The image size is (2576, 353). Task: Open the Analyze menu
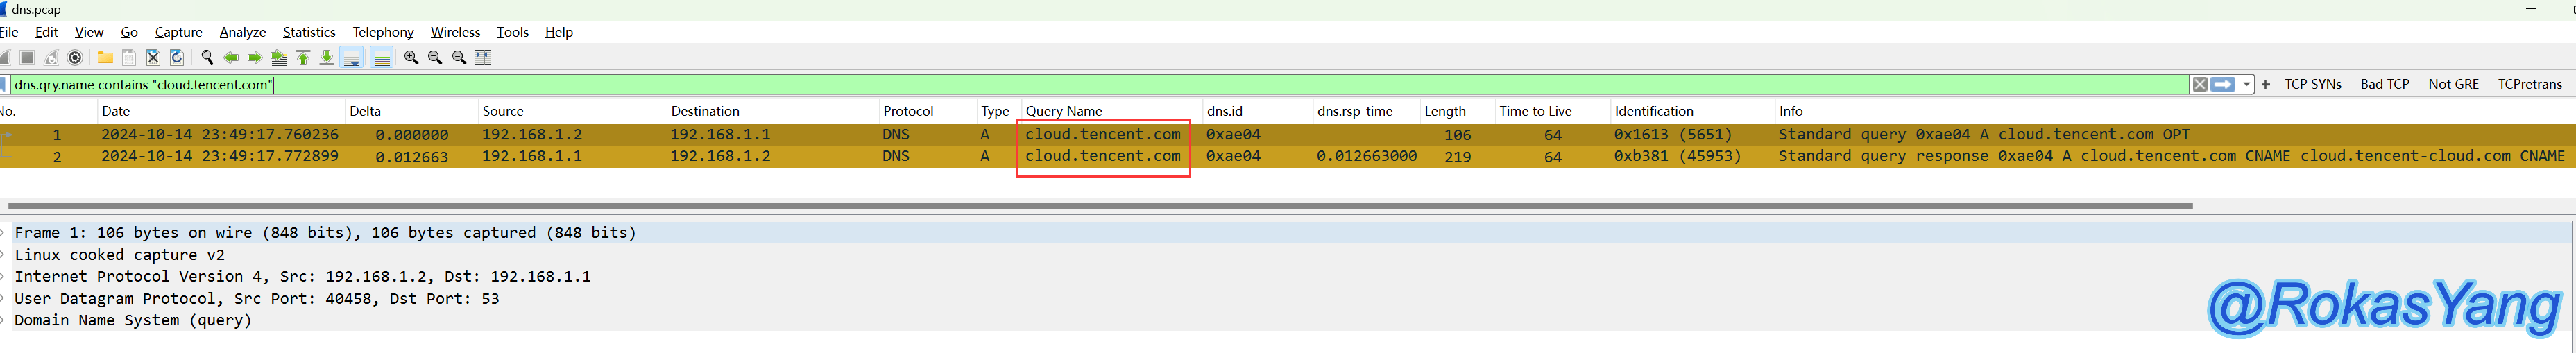(x=242, y=32)
